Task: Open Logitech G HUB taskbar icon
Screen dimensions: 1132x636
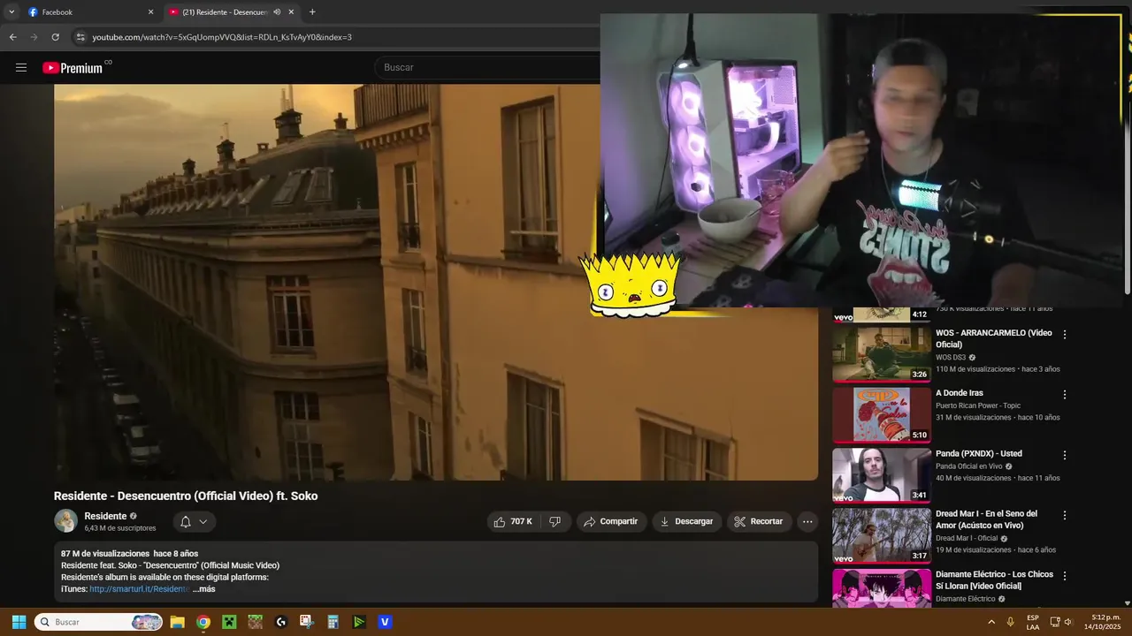Action: pyautogui.click(x=281, y=622)
